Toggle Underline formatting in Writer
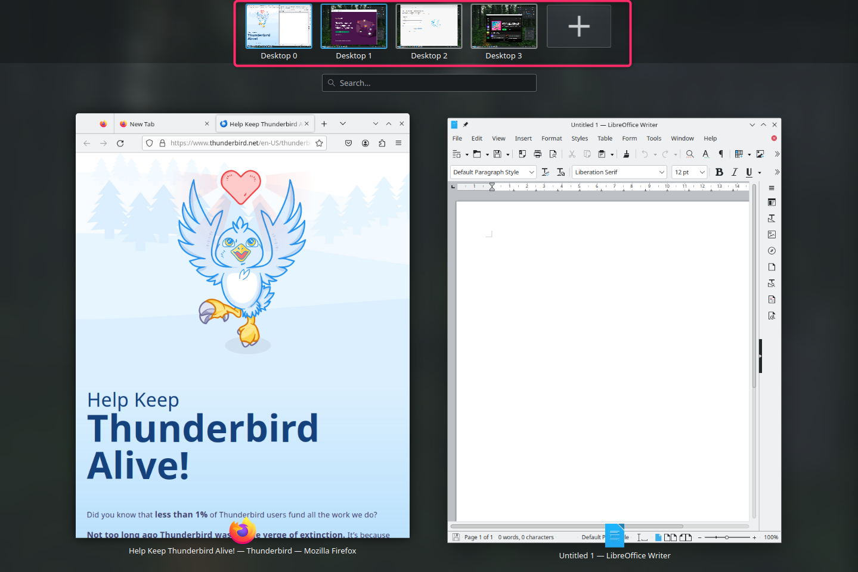Screen dimensions: 858x572 pos(749,172)
